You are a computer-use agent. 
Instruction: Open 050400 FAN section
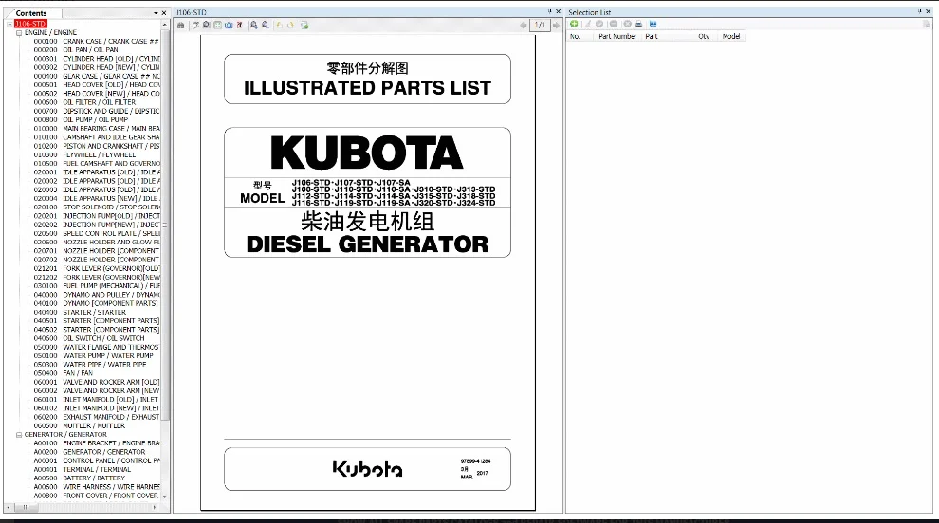(63, 373)
